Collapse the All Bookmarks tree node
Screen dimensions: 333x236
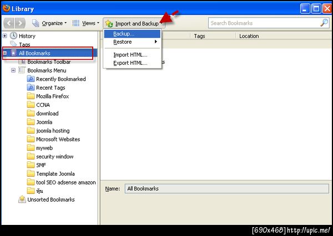coord(4,53)
